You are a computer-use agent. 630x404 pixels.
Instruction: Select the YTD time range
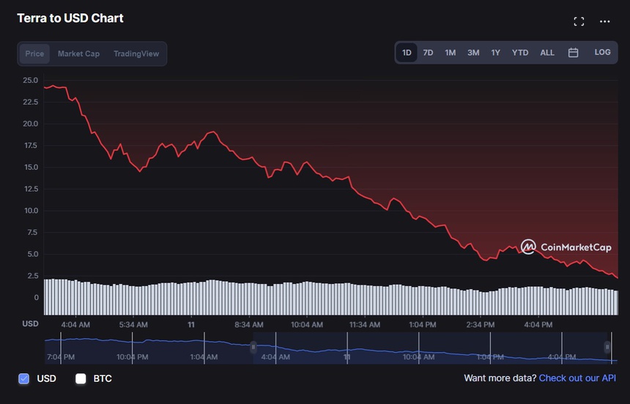click(x=520, y=53)
